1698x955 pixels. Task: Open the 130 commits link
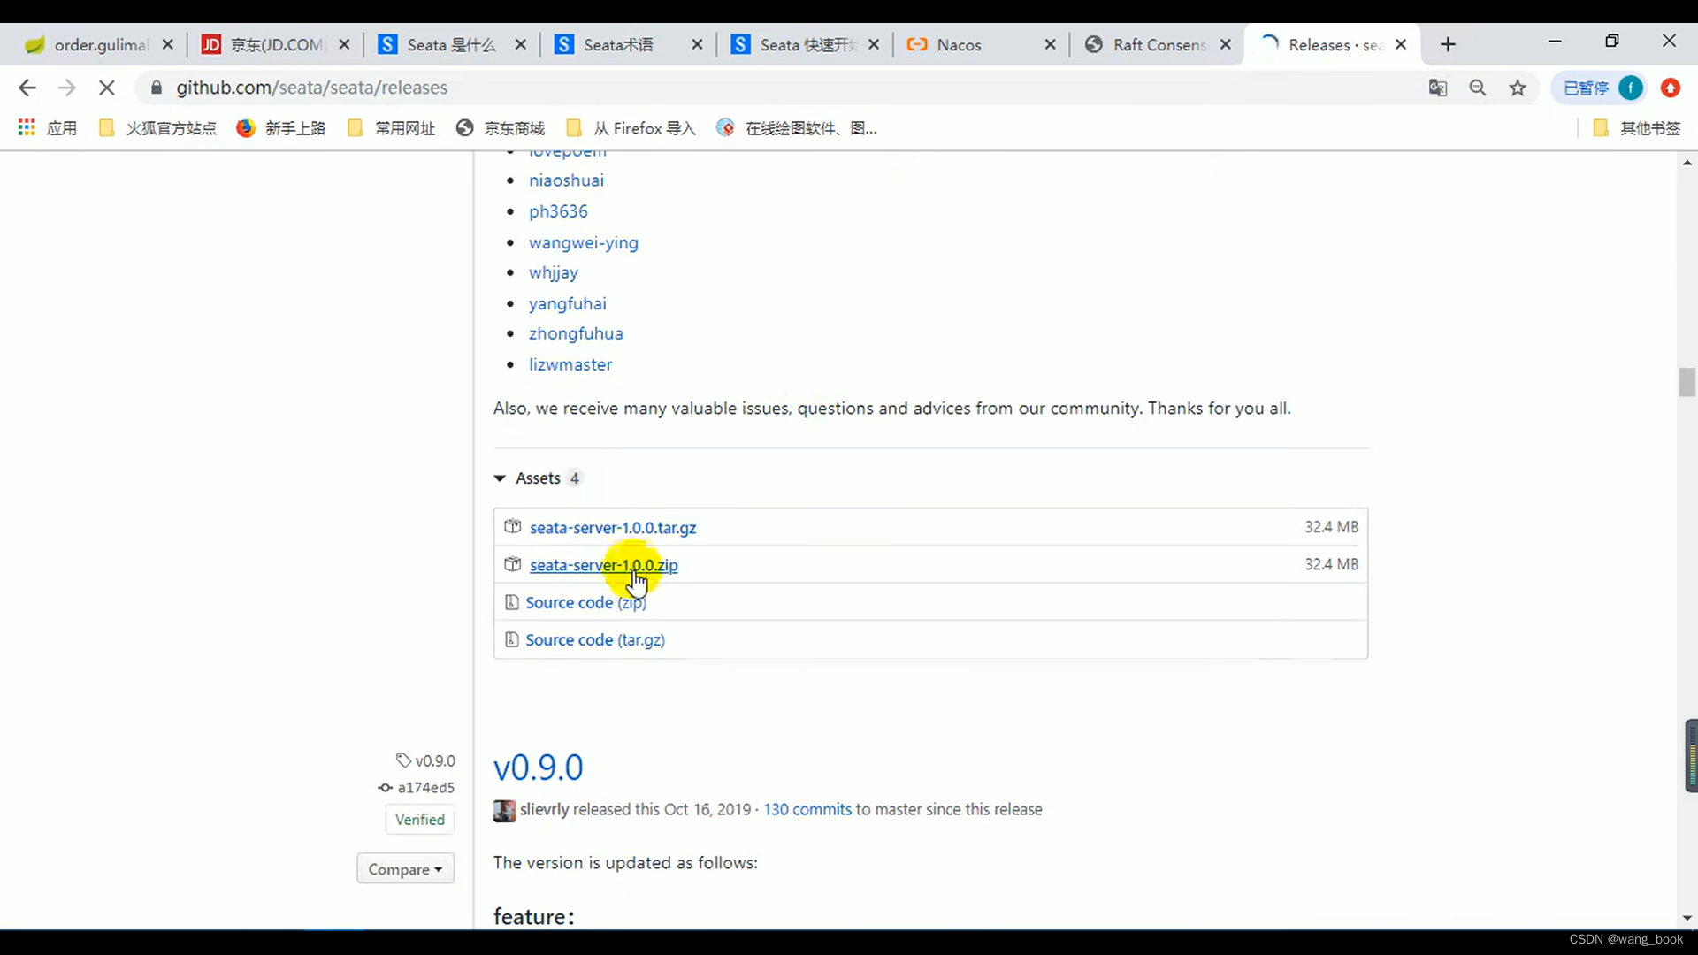[x=807, y=809]
